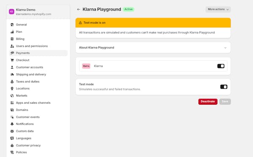Screen dimensions: 253x157
Task: Click the Simulates successful and failed transactions text
Action: (110, 89)
